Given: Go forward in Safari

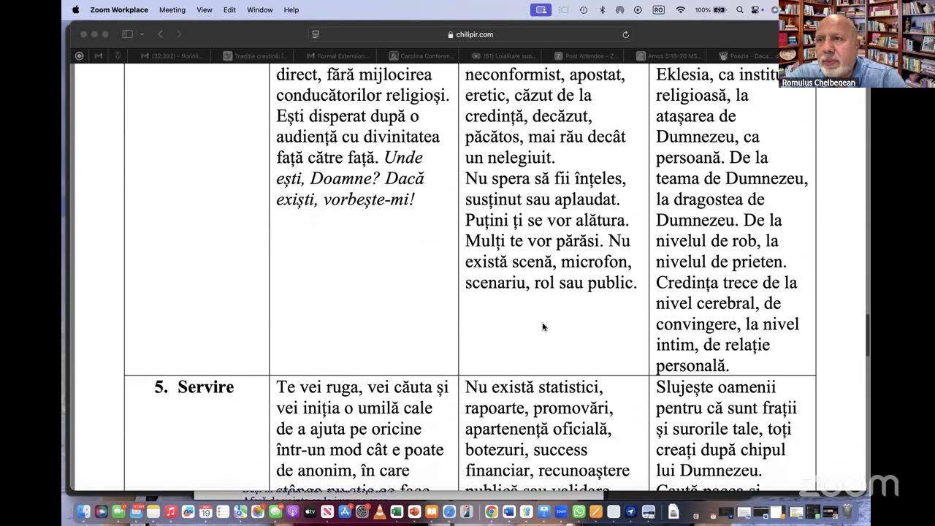Looking at the screenshot, I should click(x=179, y=34).
